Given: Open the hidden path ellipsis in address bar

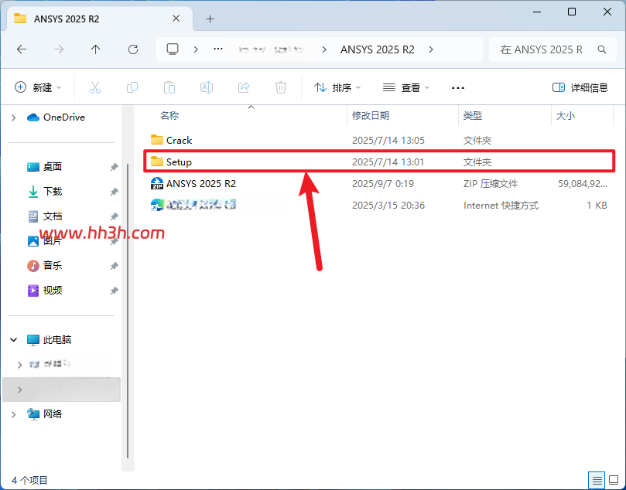Looking at the screenshot, I should (x=218, y=49).
